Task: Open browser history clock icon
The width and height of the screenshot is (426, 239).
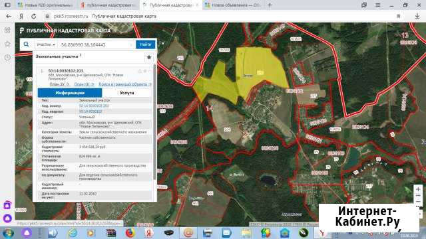Action: pyautogui.click(x=7, y=57)
